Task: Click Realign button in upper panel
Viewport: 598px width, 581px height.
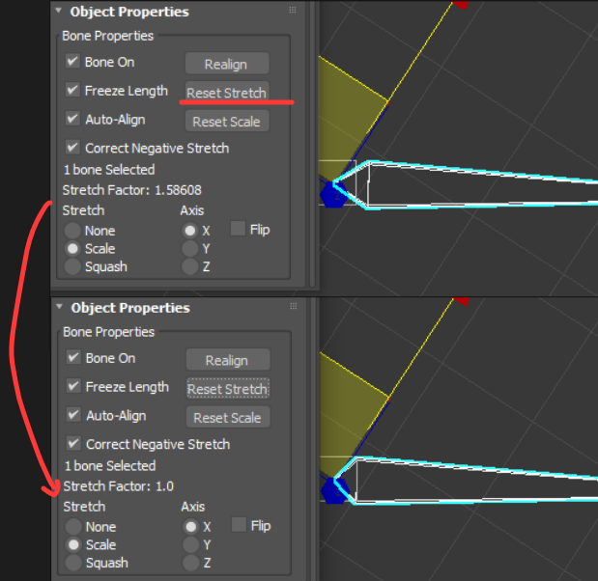Action: [x=227, y=64]
